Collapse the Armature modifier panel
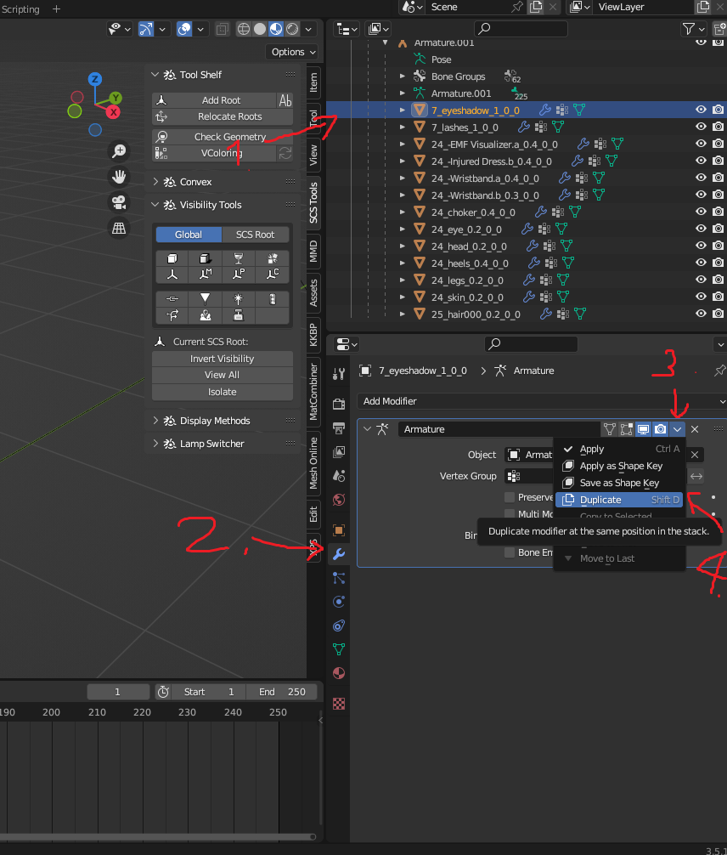 [367, 429]
